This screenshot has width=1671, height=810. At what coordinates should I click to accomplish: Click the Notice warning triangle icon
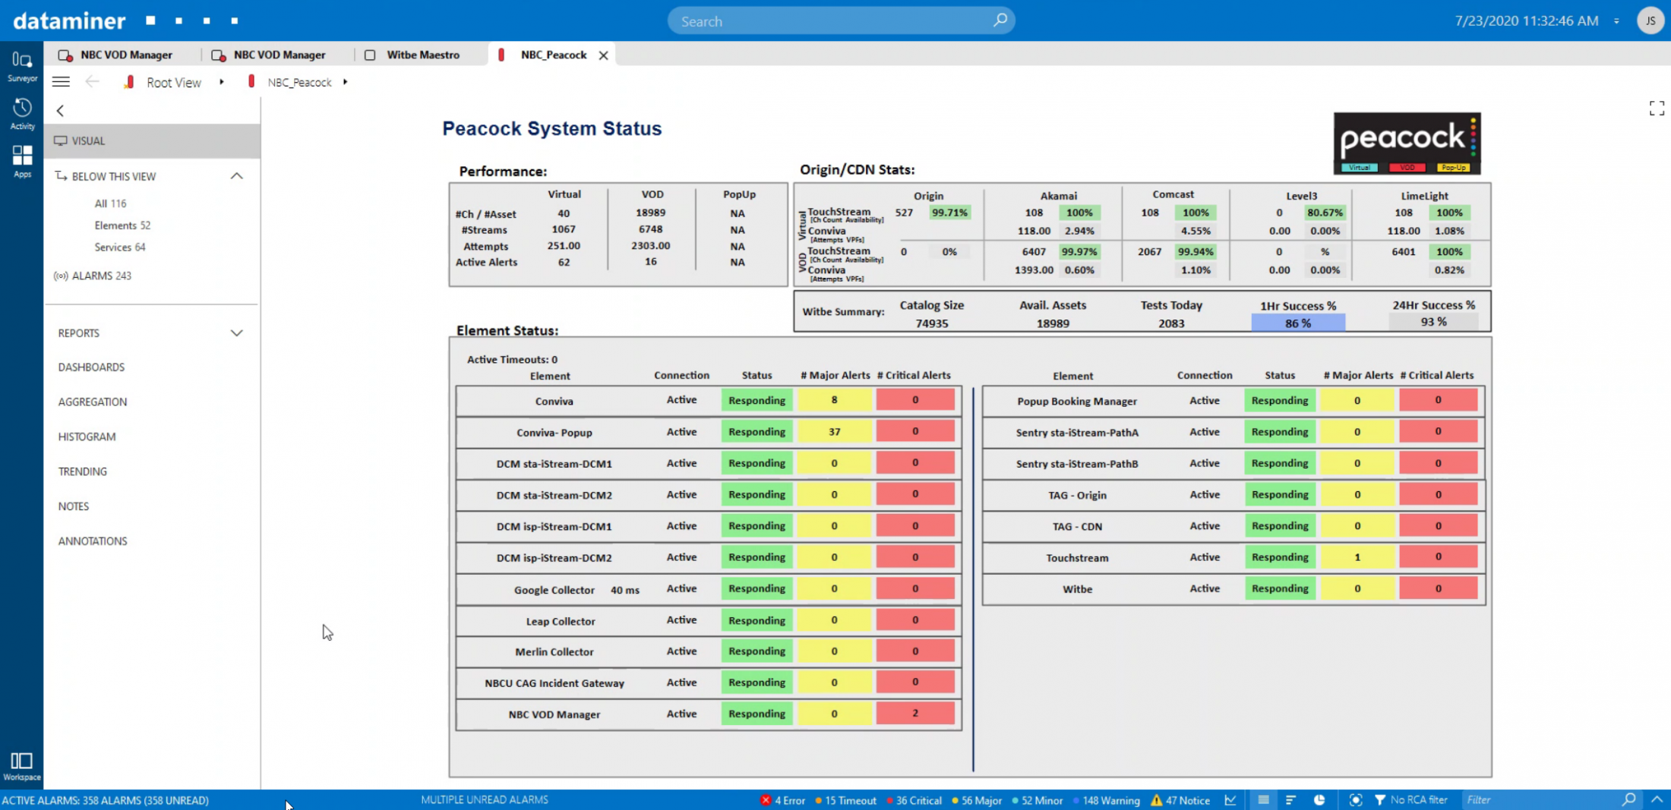tap(1156, 800)
